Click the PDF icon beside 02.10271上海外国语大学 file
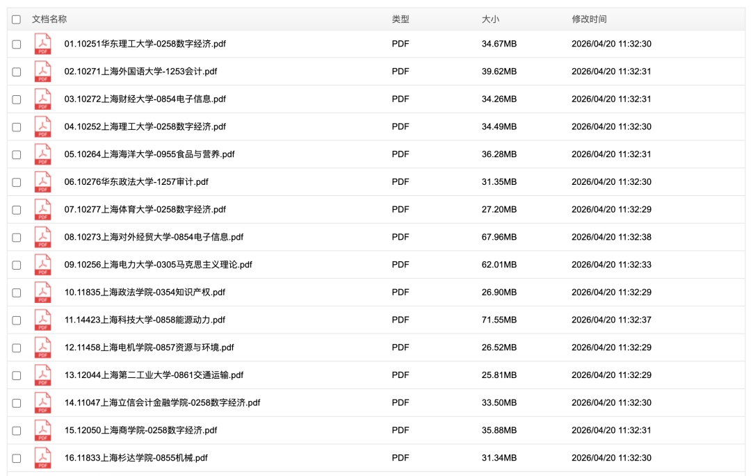The width and height of the screenshot is (751, 476). click(x=43, y=72)
